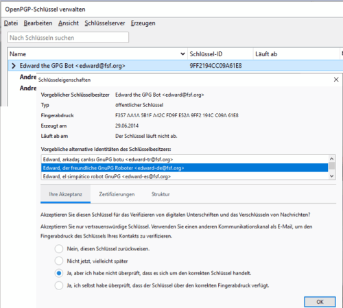Confirm with the OK button

(320, 302)
